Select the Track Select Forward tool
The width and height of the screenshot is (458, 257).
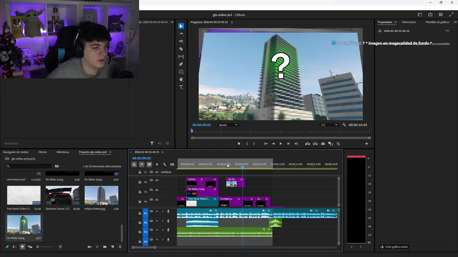point(181,34)
